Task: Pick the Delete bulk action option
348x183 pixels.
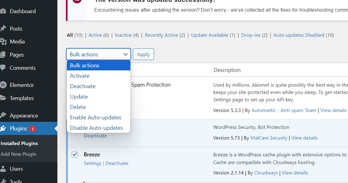Action: click(x=78, y=107)
